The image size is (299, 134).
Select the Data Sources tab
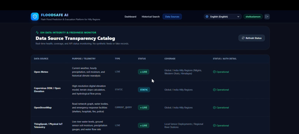pyautogui.click(x=172, y=17)
